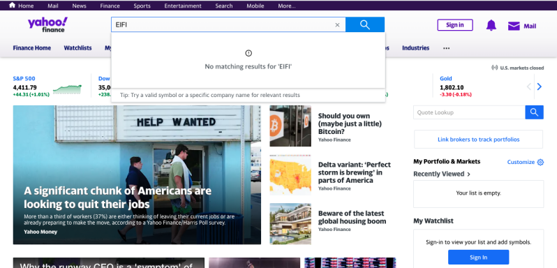The height and width of the screenshot is (268, 557).
Task: Open Mail in top purple bar
Action: tap(52, 6)
